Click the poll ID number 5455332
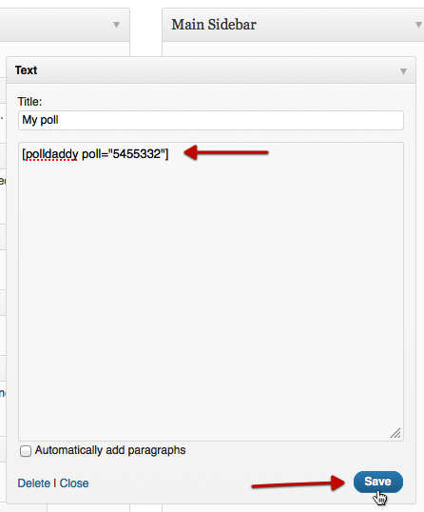424x512 pixels. click(137, 154)
